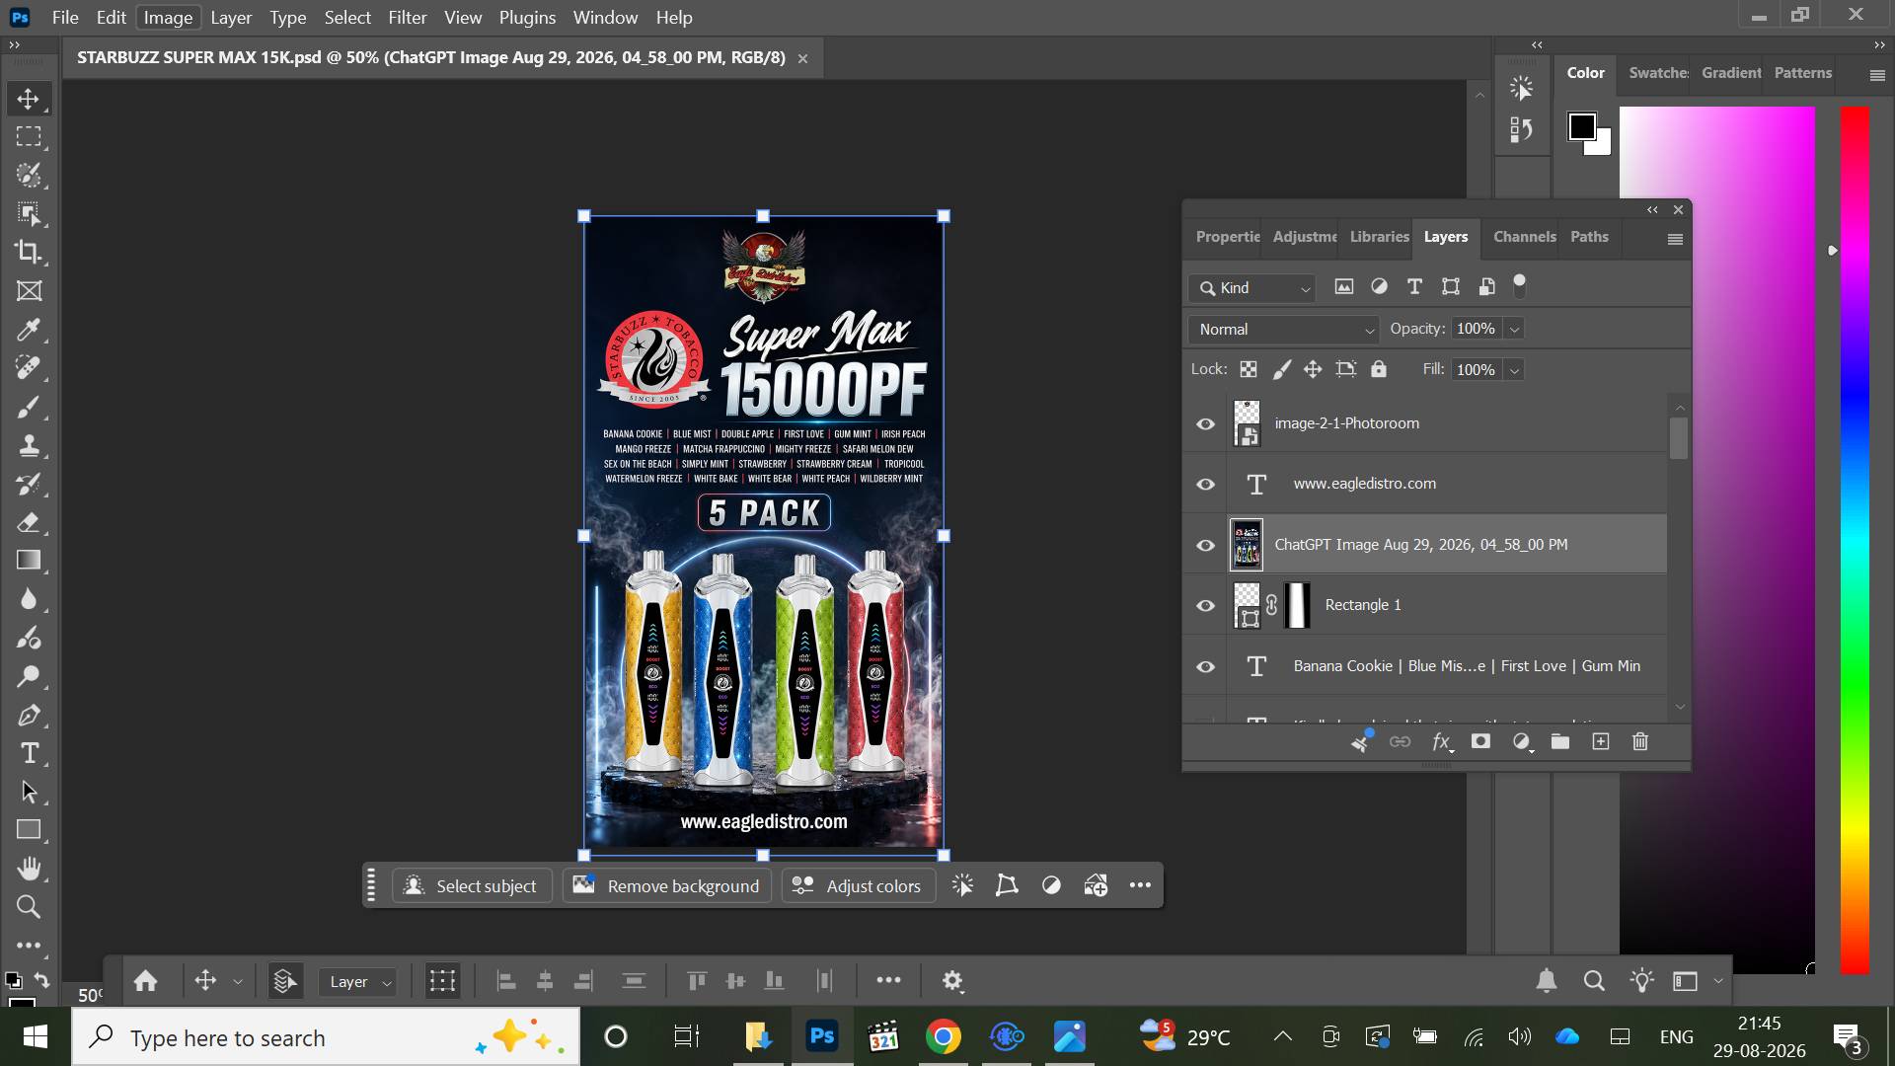Expand the Opacity value dropdown

pyautogui.click(x=1514, y=330)
